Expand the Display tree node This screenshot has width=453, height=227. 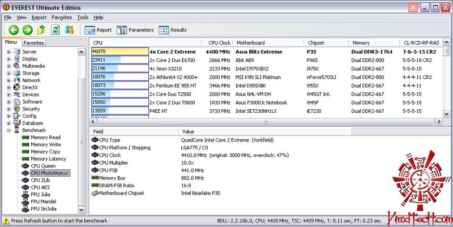[8, 59]
